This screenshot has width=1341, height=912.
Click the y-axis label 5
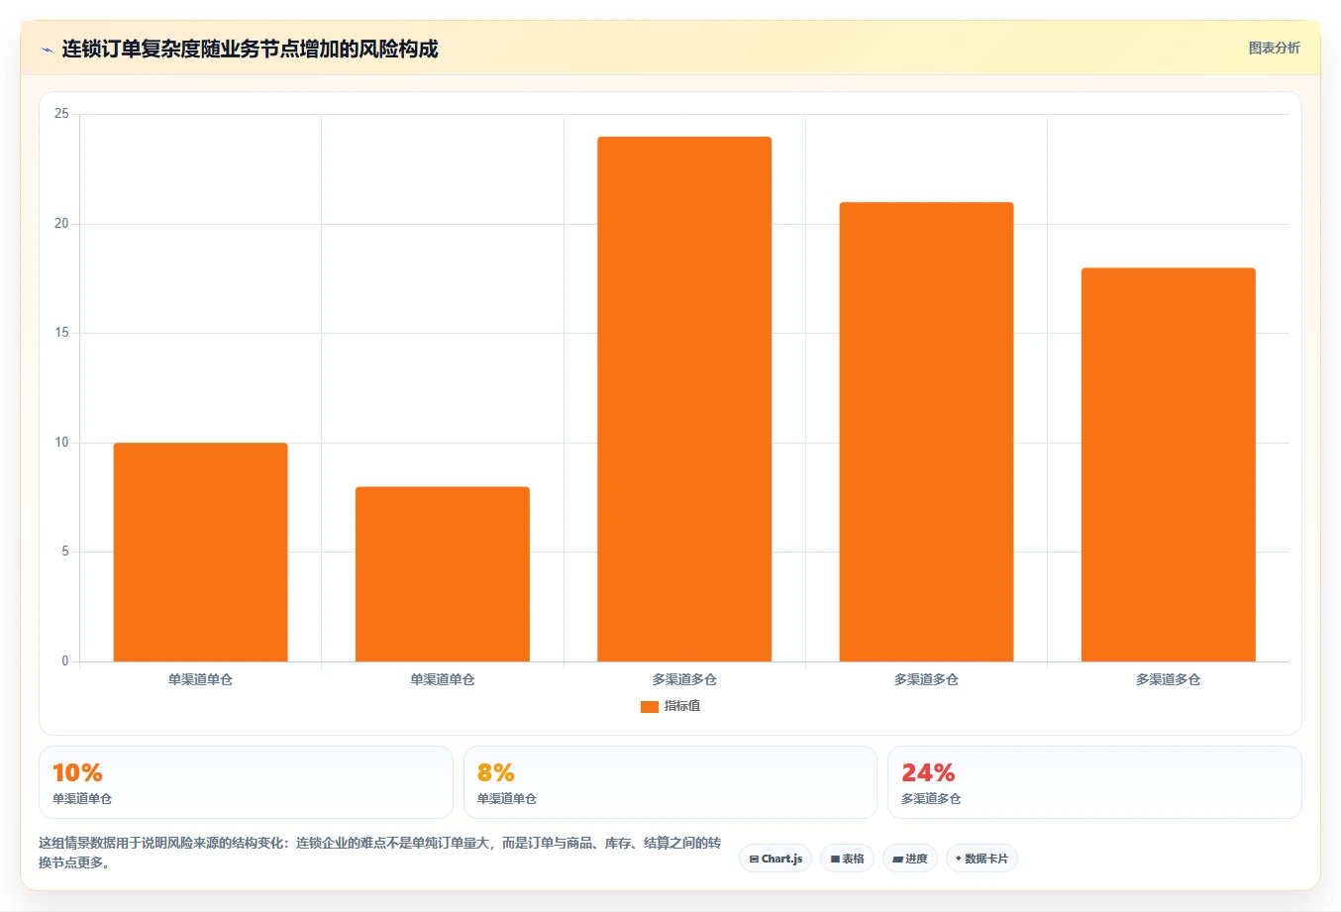click(65, 552)
